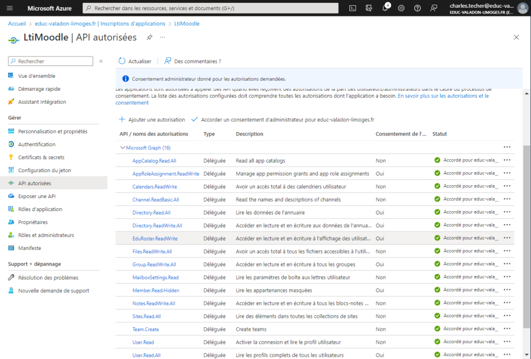Click Ajouter une autorisation
The width and height of the screenshot is (531, 359).
(x=152, y=120)
